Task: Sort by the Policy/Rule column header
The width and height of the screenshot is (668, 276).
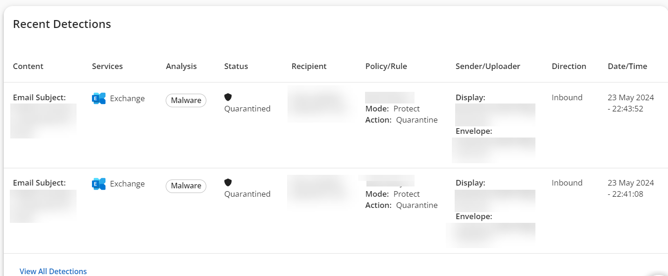Action: (386, 66)
